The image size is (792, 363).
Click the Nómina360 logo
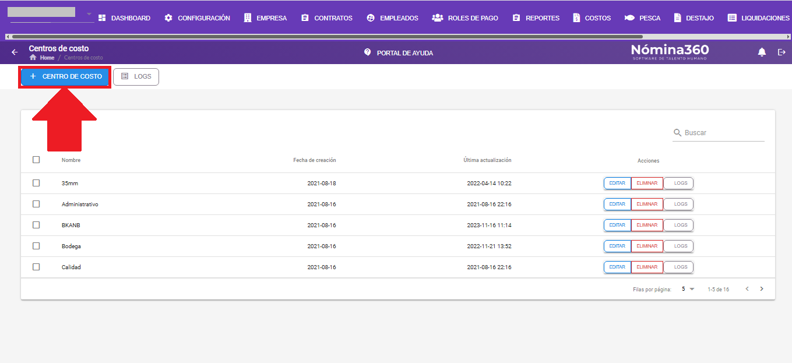(x=670, y=52)
